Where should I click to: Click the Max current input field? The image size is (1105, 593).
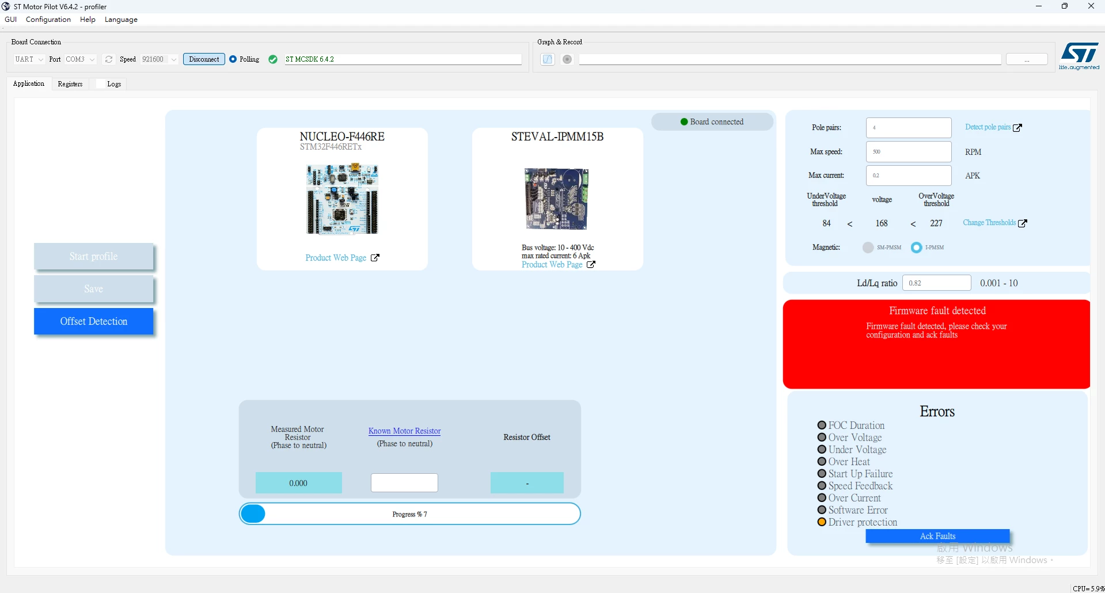coord(909,176)
